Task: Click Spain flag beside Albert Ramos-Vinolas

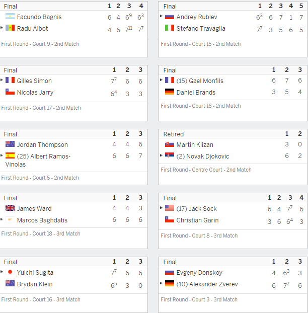Action: (10, 155)
